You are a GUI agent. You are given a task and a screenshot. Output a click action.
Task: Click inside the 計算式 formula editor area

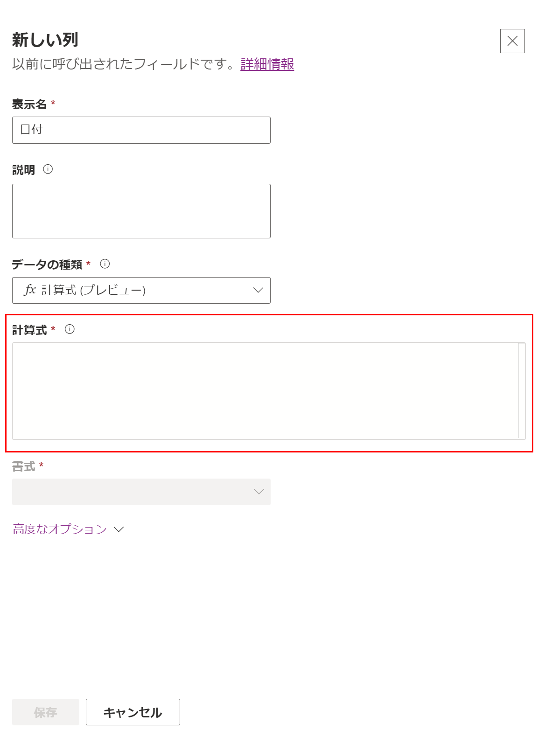tap(265, 391)
